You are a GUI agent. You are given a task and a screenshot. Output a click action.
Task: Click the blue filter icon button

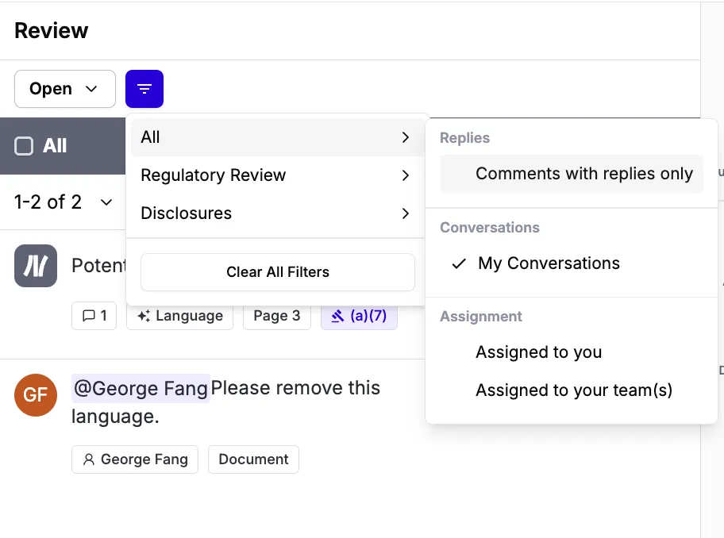click(x=144, y=89)
